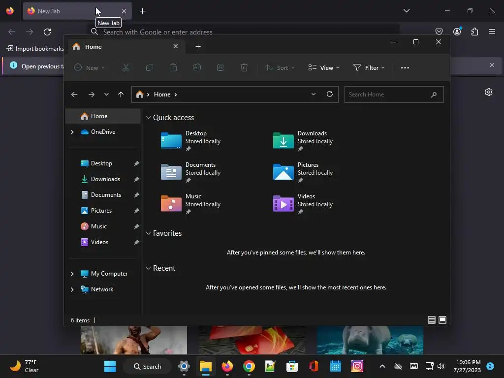
Task: Open the See more three-dots menu
Action: click(405, 68)
